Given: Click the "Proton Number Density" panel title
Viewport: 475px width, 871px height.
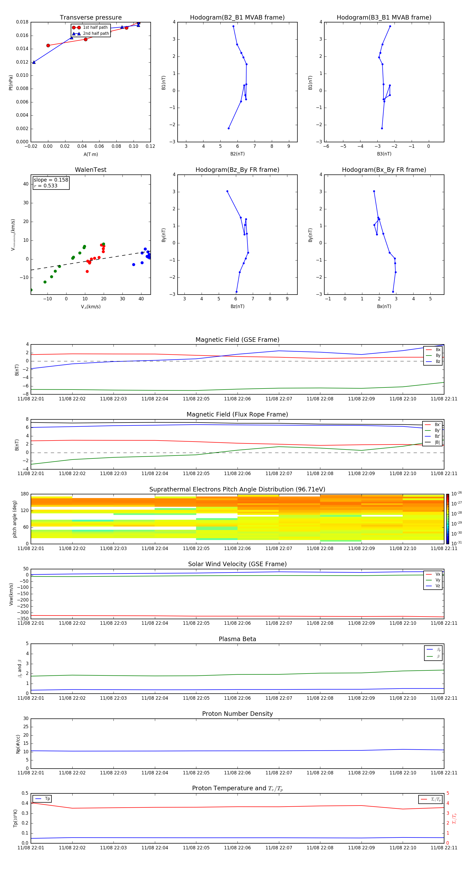Looking at the screenshot, I should [237, 714].
